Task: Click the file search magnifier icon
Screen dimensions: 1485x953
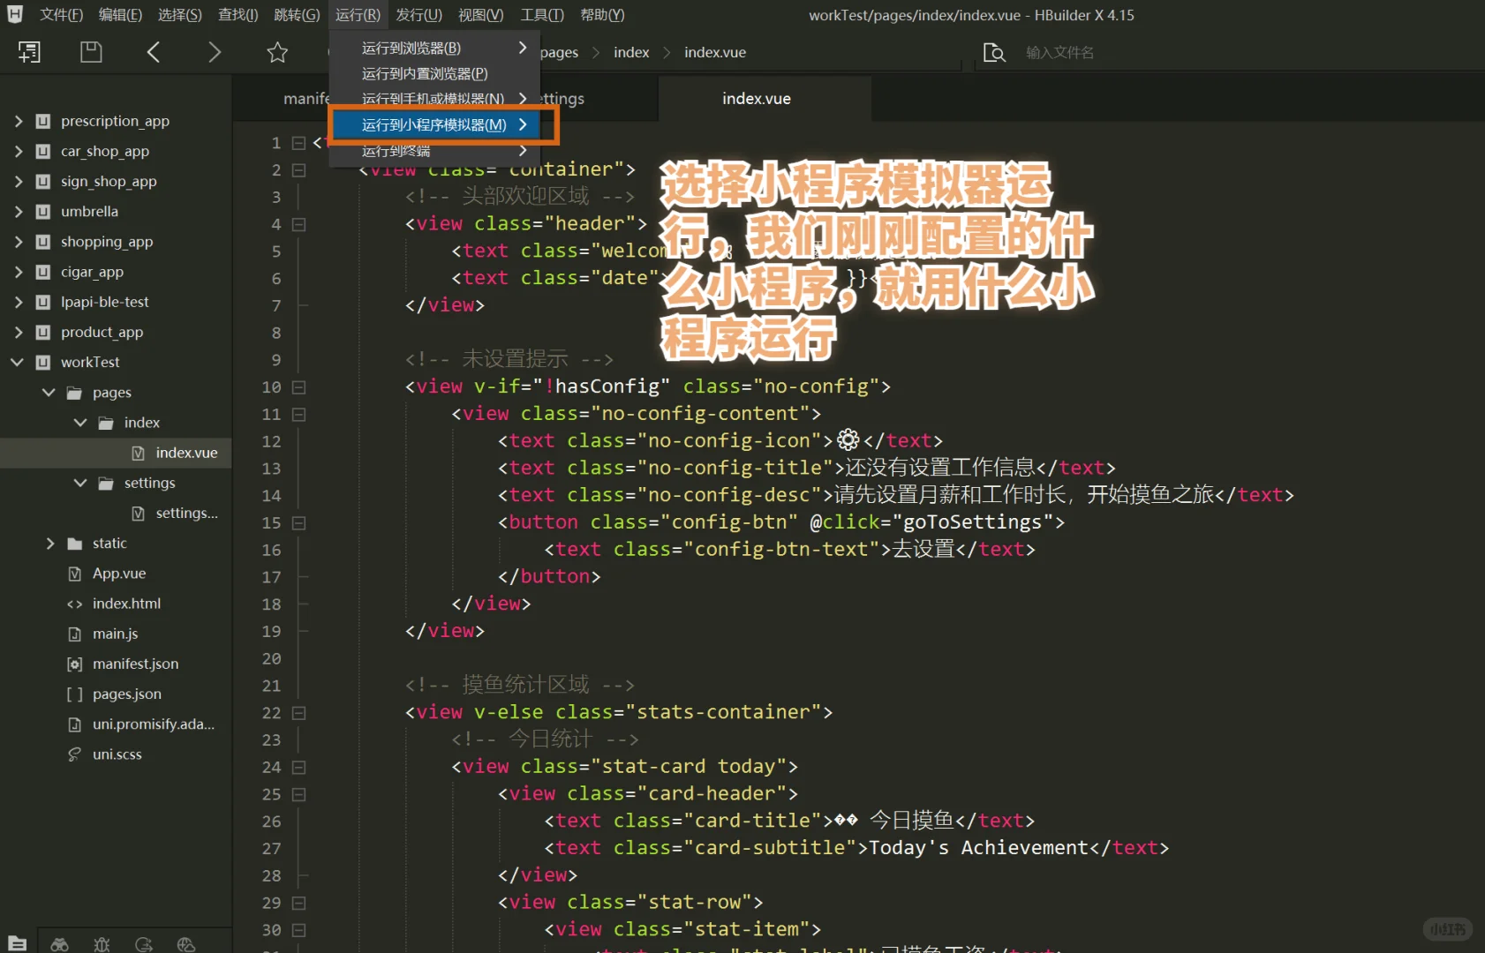Action: tap(994, 53)
